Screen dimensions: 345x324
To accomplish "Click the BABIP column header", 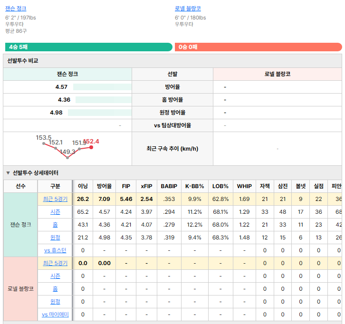I will (169, 186).
